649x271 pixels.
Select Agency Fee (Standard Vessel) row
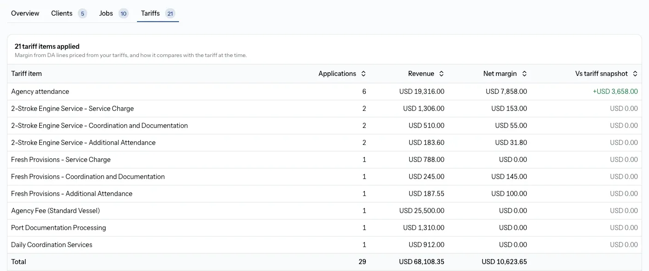click(x=324, y=211)
